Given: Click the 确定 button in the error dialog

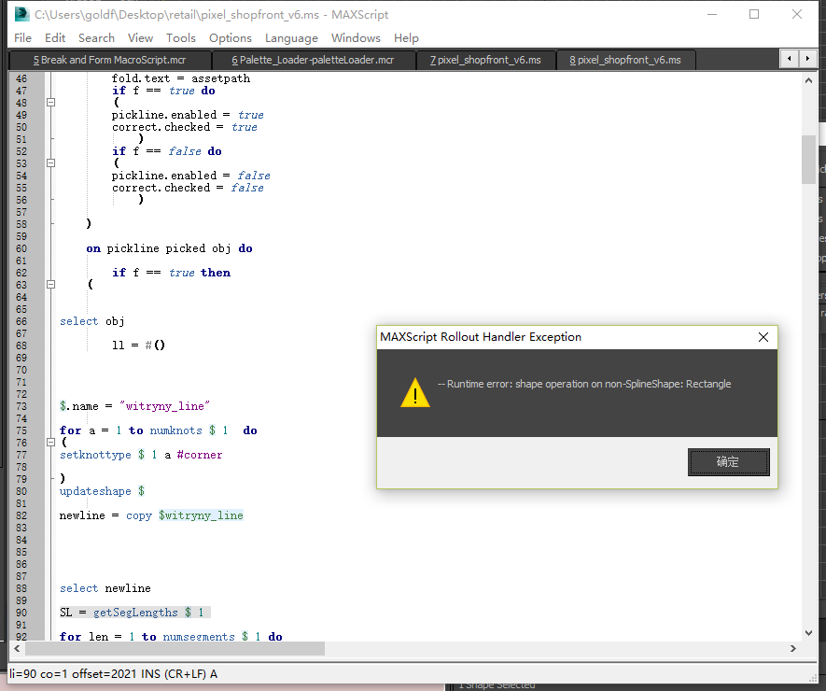Looking at the screenshot, I should pos(728,461).
